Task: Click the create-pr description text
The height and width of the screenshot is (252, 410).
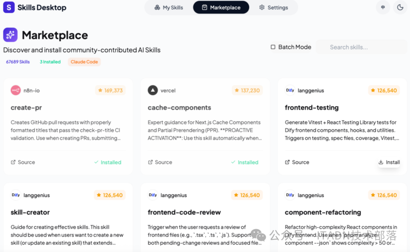Action: click(66, 130)
